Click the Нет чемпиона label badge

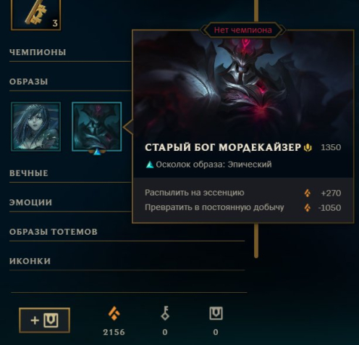pos(242,30)
